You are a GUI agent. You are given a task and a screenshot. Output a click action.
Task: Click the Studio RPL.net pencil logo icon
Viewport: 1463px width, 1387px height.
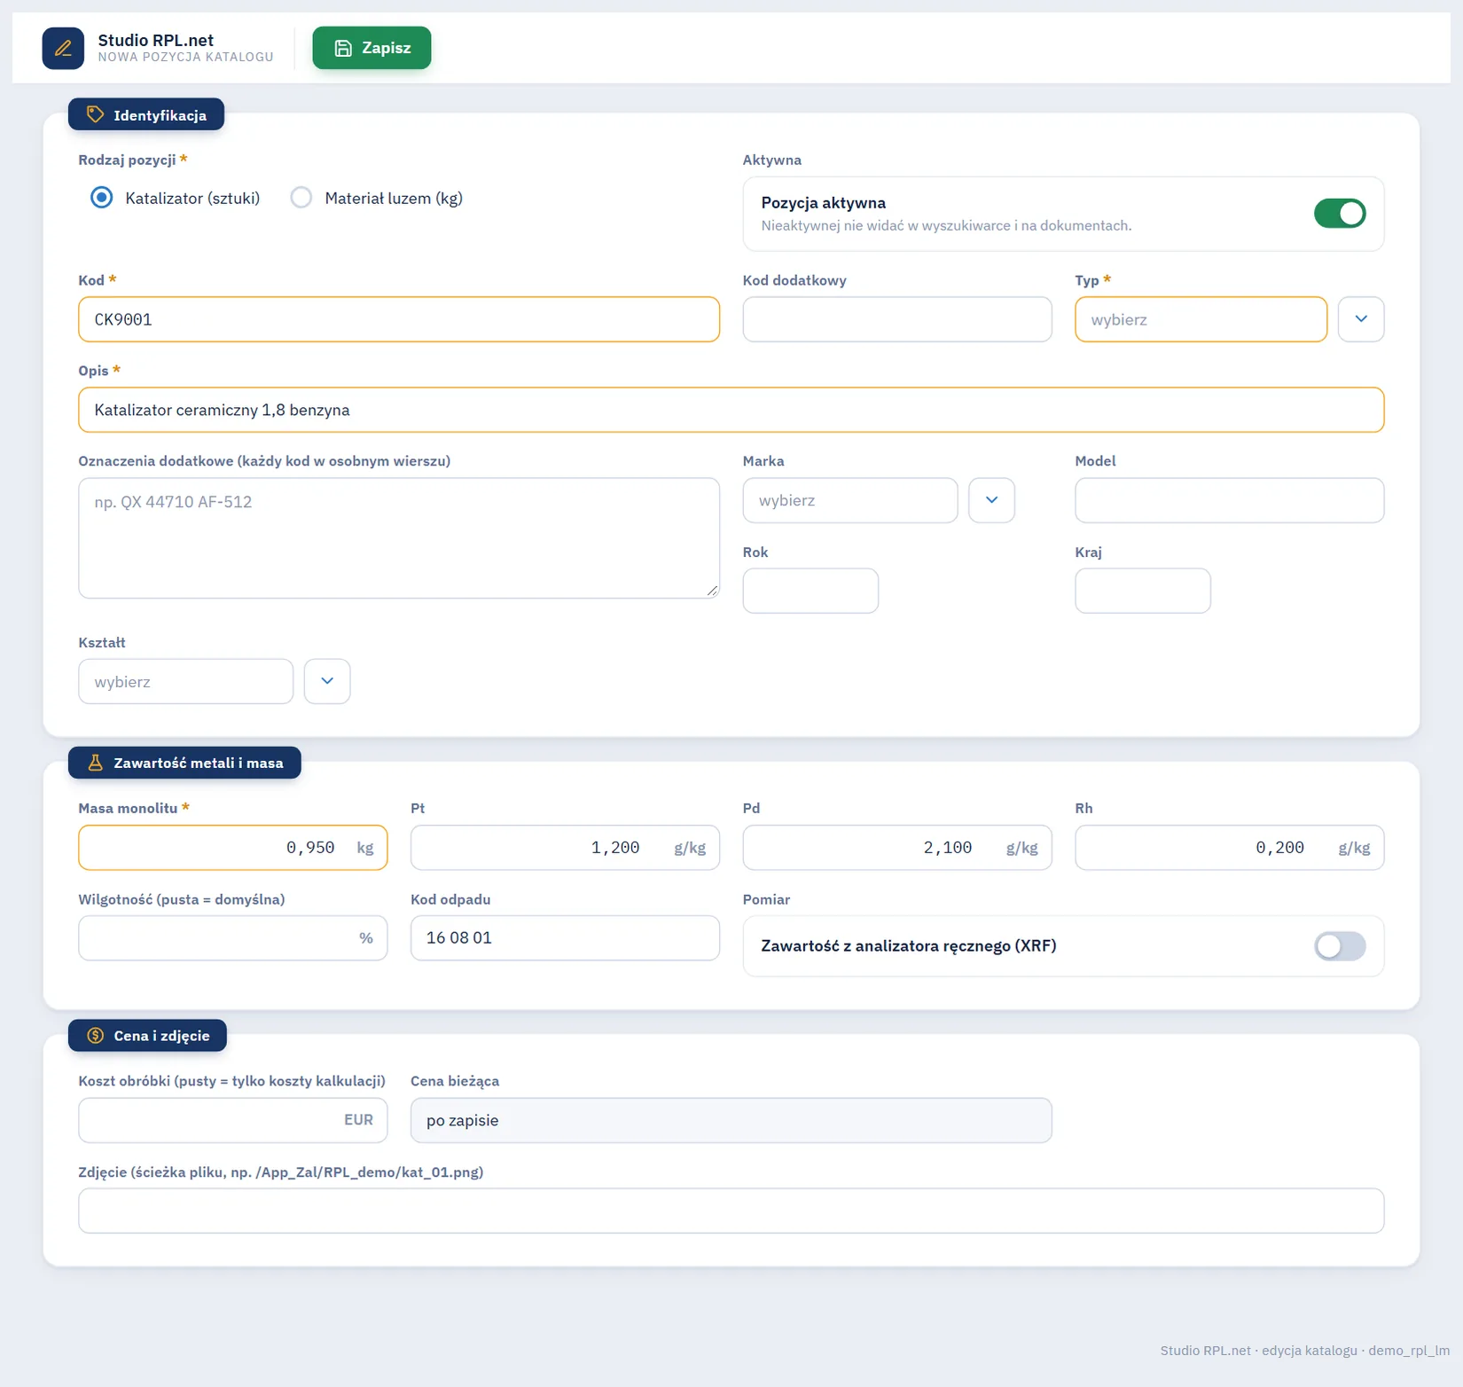pyautogui.click(x=63, y=48)
